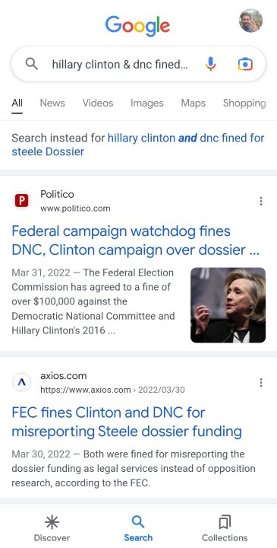Open Google Lens camera search

click(x=245, y=64)
